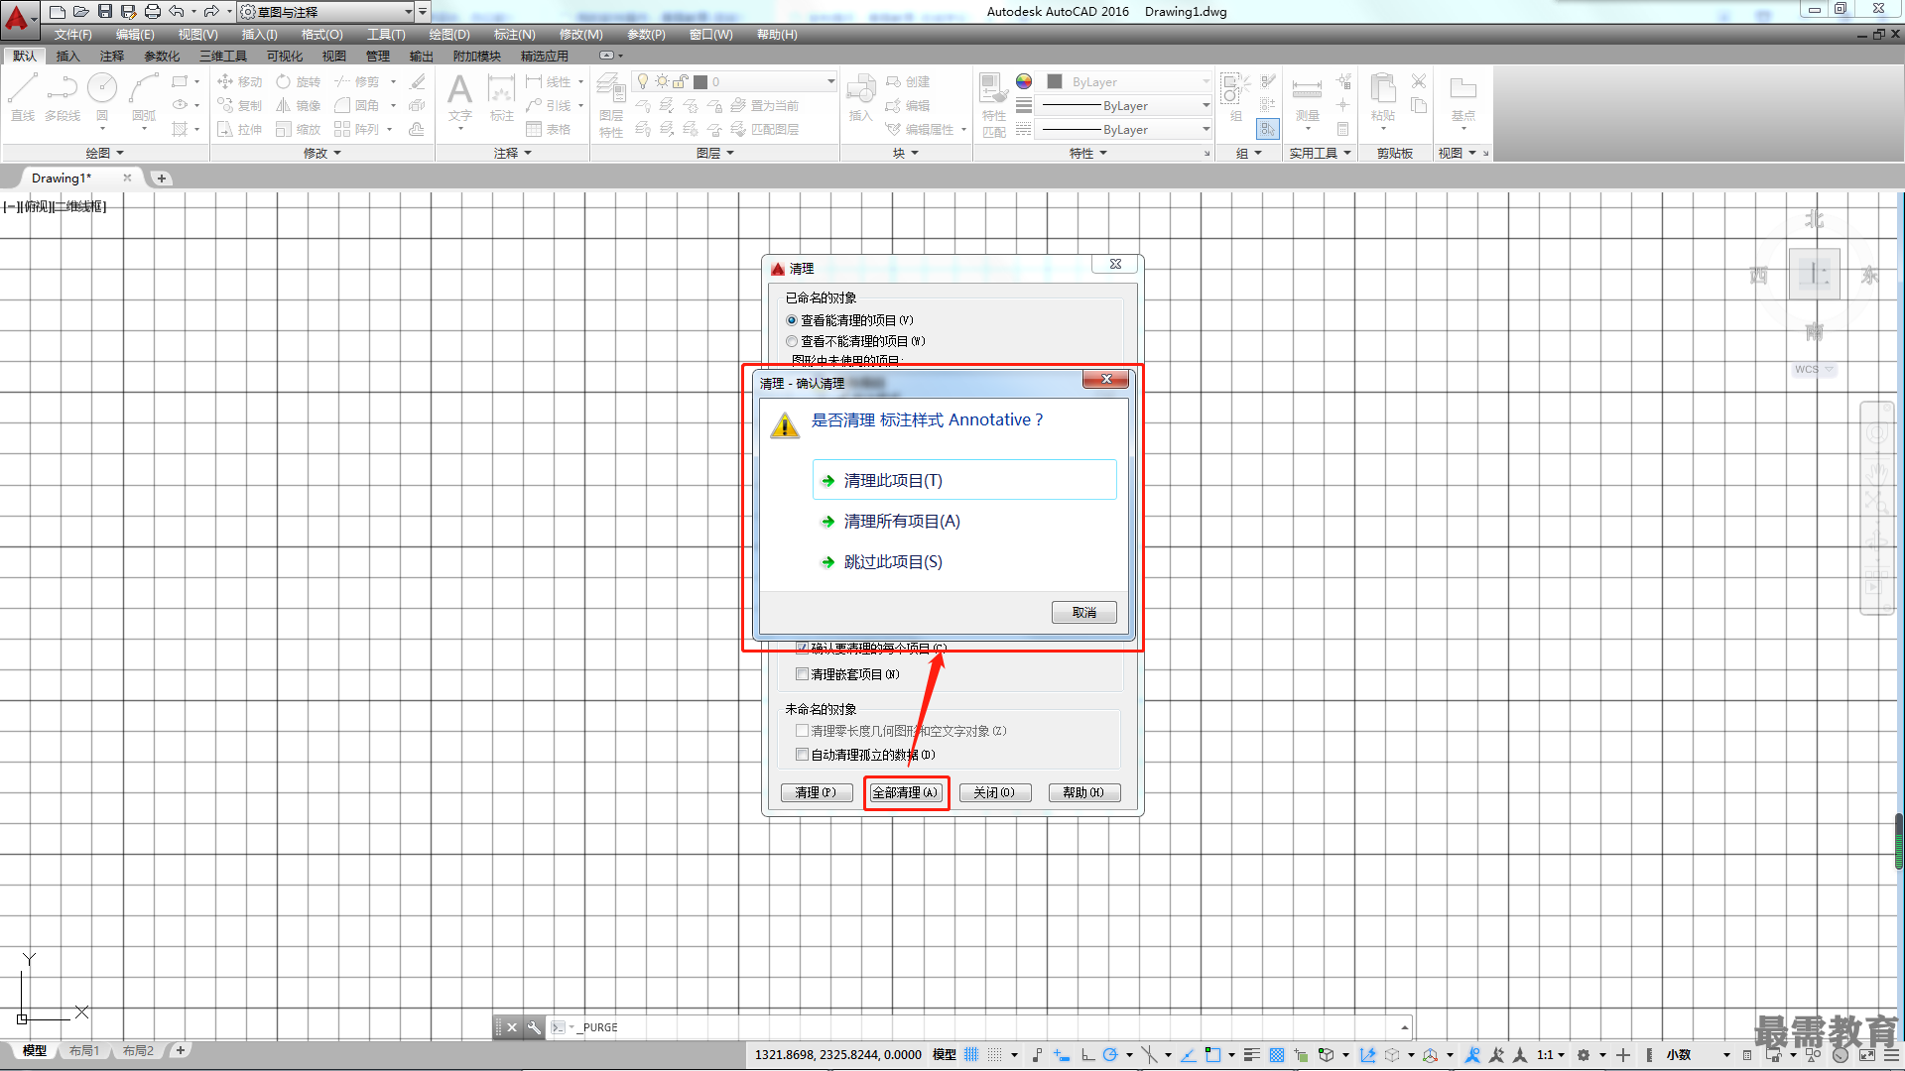Open the 格式(O) menu
The image size is (1905, 1071).
pos(322,35)
